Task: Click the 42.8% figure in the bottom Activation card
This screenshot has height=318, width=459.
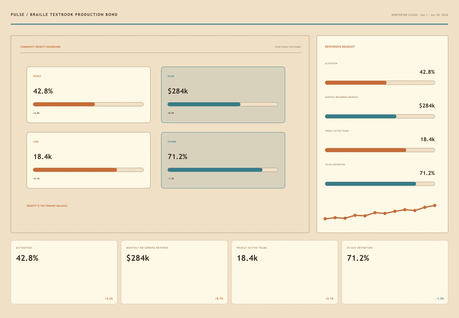Action: coord(27,258)
